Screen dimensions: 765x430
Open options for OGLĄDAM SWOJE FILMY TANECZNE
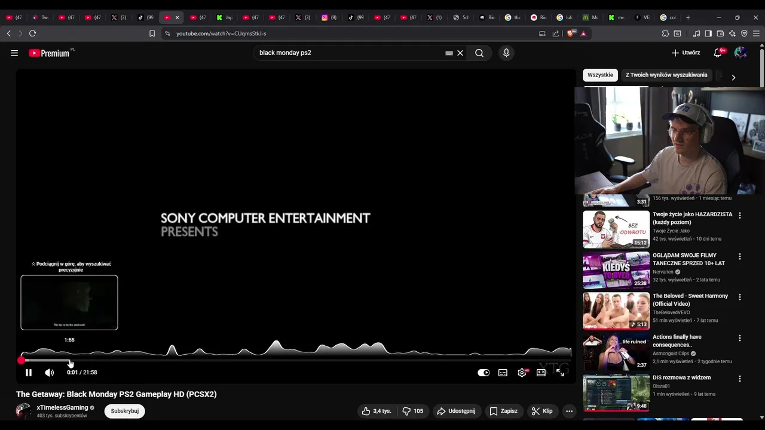pyautogui.click(x=739, y=256)
